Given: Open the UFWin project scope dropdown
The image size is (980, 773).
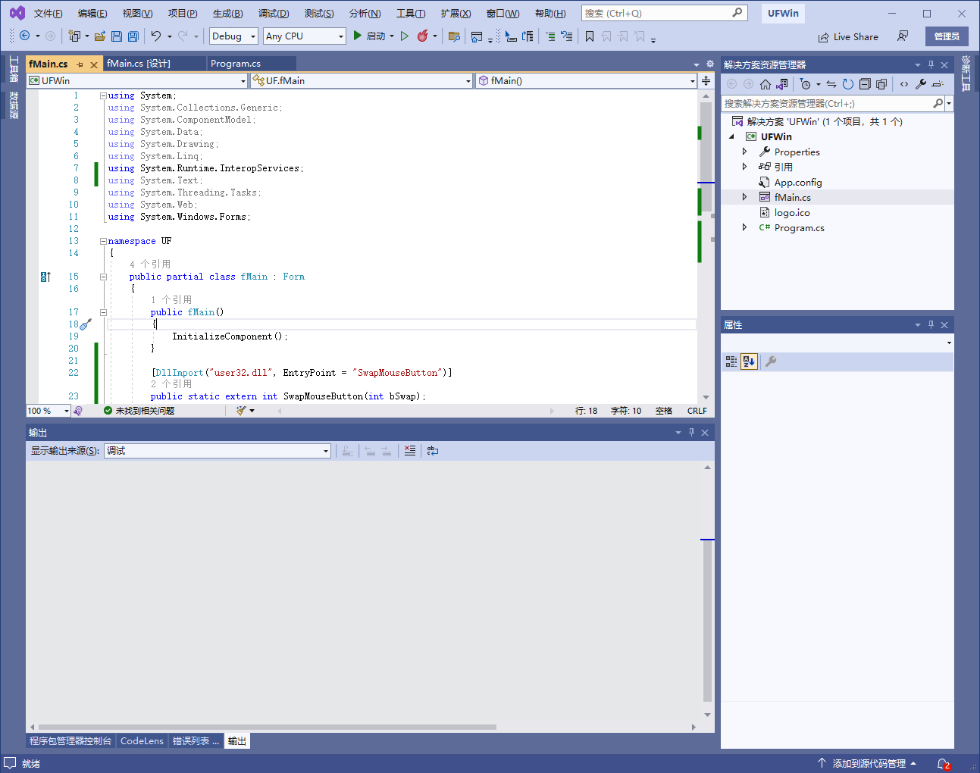Looking at the screenshot, I should tap(137, 80).
